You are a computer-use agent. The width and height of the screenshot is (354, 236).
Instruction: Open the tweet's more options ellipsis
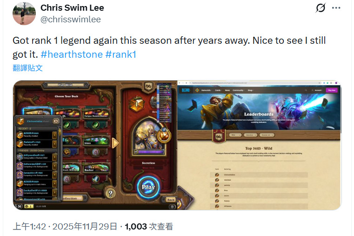336,8
